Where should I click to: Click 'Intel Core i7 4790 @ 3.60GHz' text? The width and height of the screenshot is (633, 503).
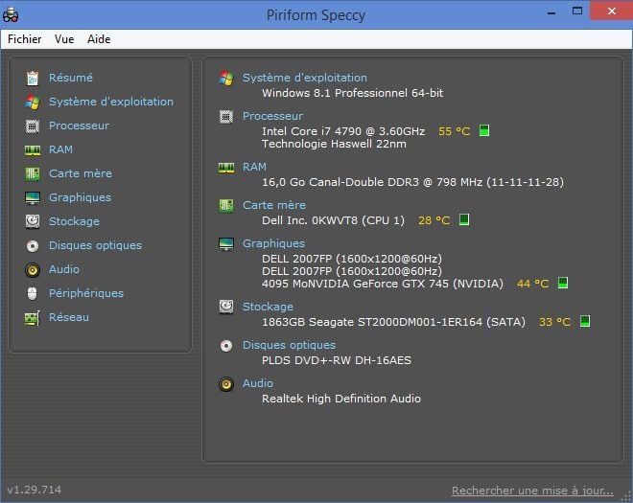pos(343,131)
